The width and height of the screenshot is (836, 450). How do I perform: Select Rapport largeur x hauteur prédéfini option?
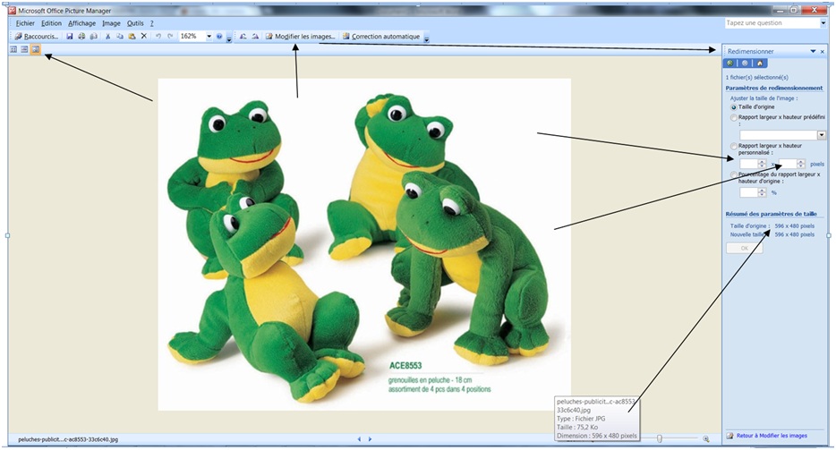tap(734, 117)
